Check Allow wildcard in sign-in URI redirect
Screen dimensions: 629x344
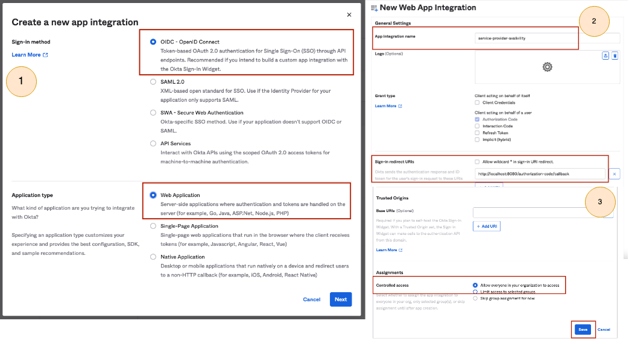click(477, 162)
